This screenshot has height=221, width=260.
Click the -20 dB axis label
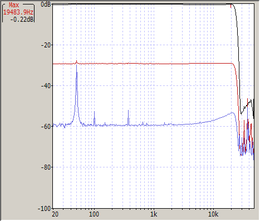pyautogui.click(x=46, y=45)
